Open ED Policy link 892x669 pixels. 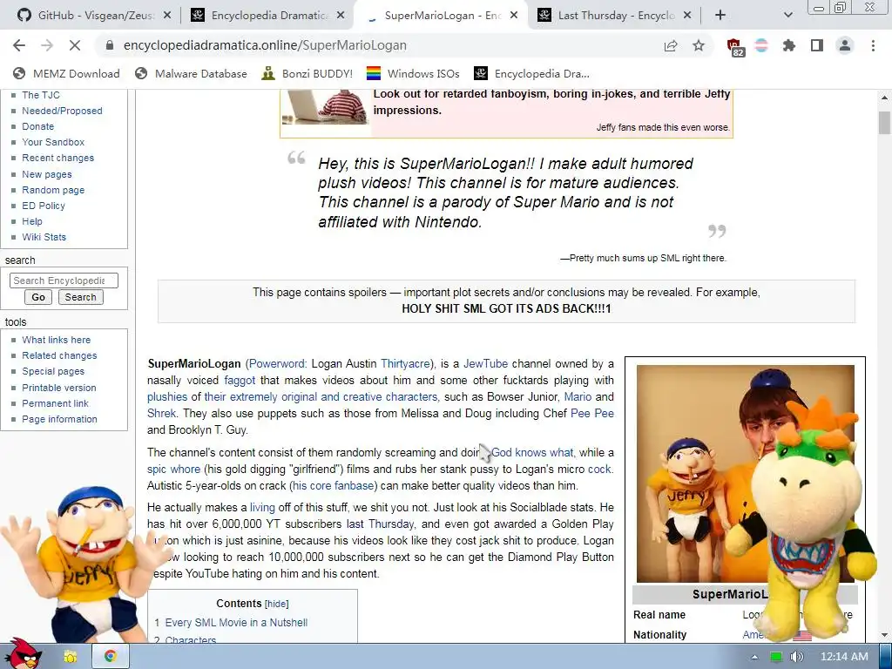[44, 206]
